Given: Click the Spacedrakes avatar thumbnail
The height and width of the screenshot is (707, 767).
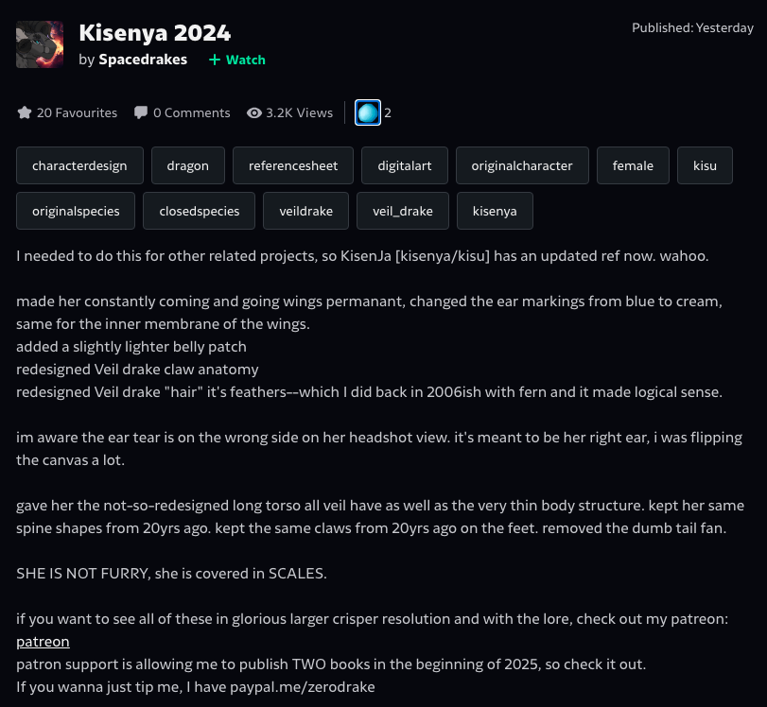Looking at the screenshot, I should click(40, 44).
